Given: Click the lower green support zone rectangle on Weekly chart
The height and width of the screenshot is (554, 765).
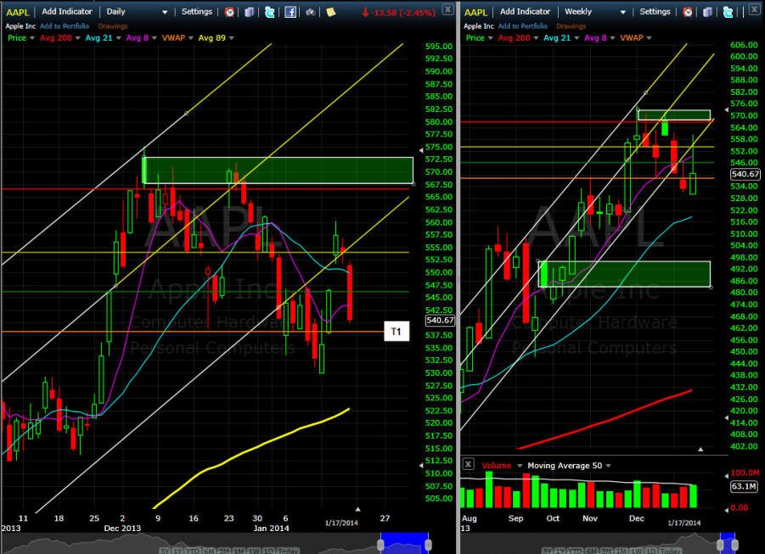Looking at the screenshot, I should coord(625,274).
